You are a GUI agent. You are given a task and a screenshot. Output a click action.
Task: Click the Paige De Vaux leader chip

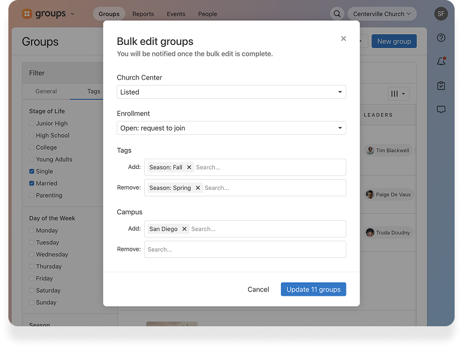click(389, 195)
